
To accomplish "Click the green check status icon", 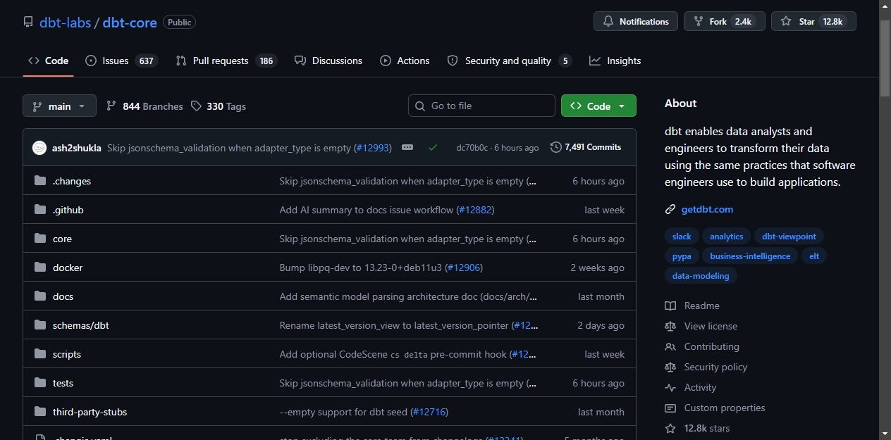I will click(433, 147).
